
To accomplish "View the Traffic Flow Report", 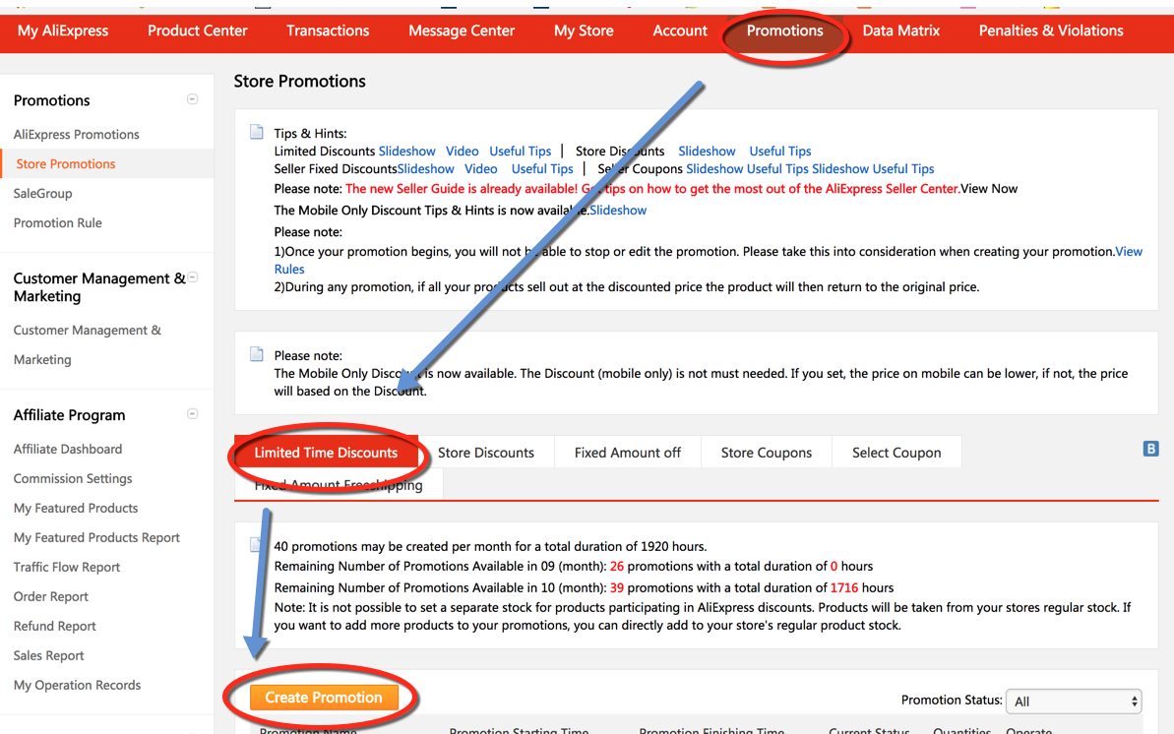I will tap(67, 567).
